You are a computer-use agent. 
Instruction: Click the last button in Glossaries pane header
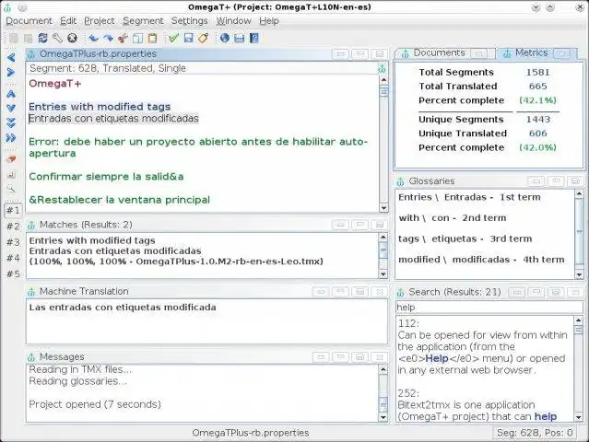pyautogui.click(x=575, y=181)
